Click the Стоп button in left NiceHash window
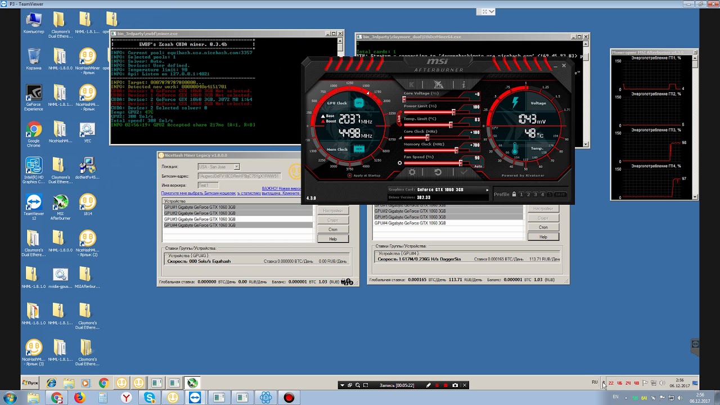 332,229
